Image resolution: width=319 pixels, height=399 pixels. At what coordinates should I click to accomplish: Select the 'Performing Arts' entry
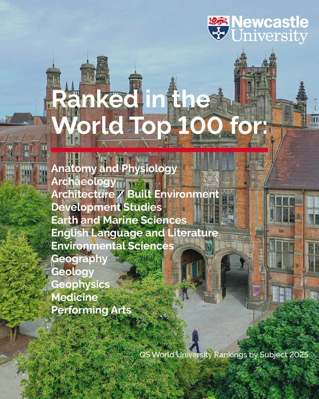(x=91, y=310)
